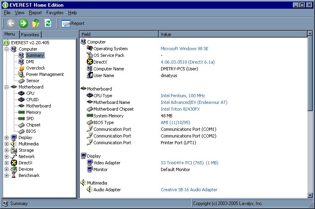Viewport: 315px width, 209px height.
Task: Switch to the Favorites tab
Action: tap(30, 34)
